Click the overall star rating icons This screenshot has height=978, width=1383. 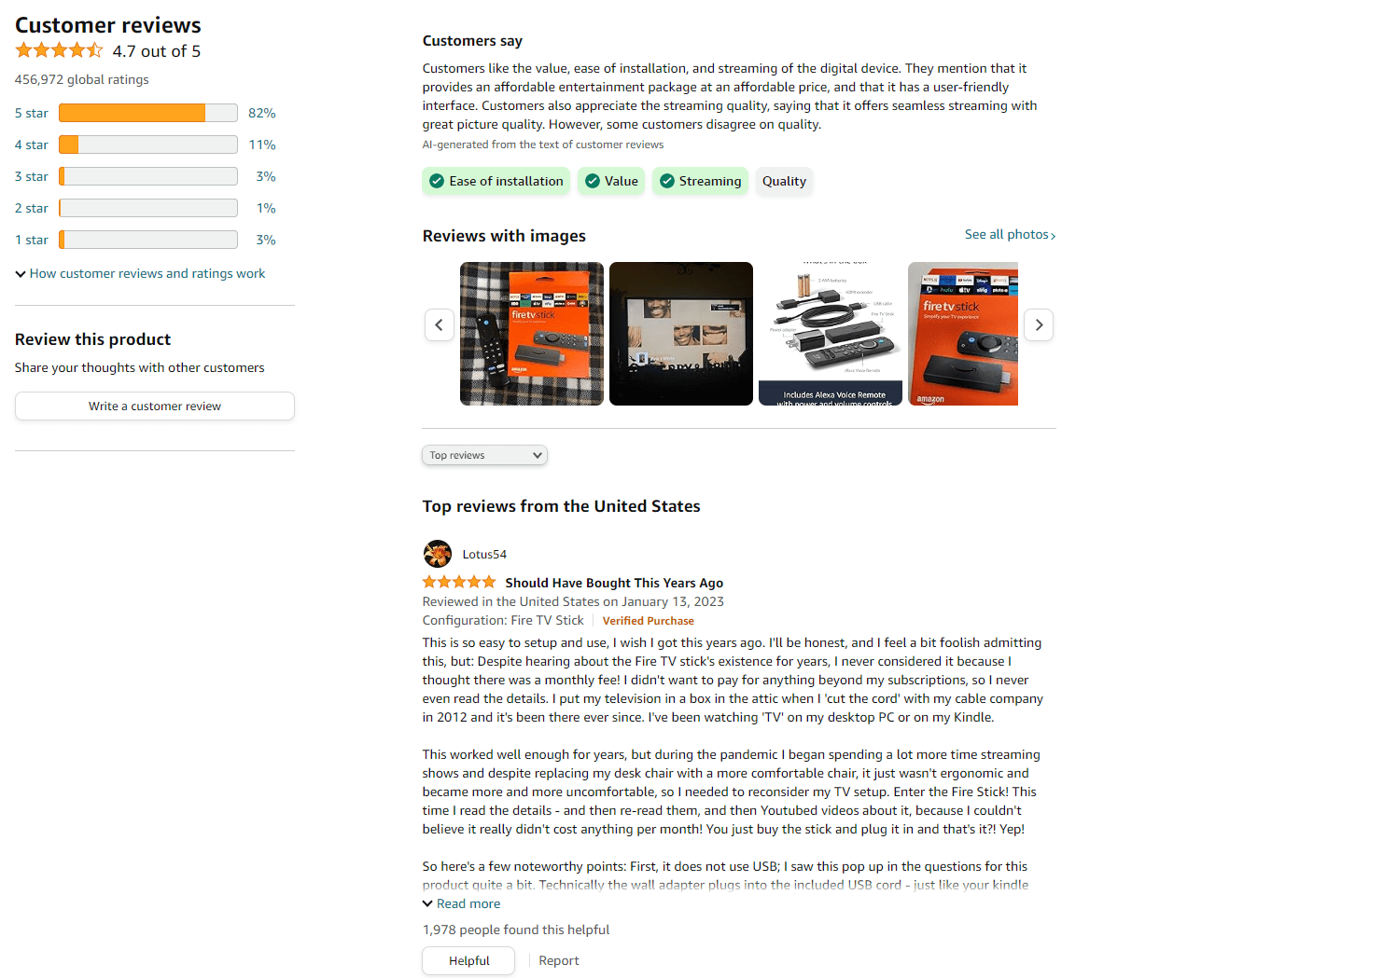tap(59, 50)
